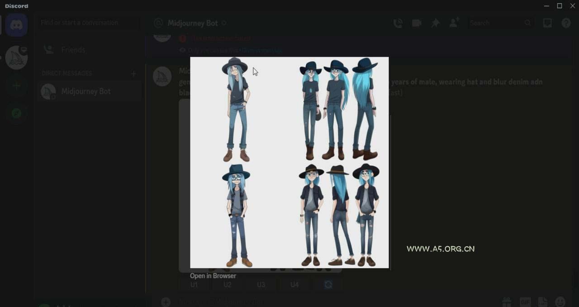Click the add friends to DM icon
Screen dimensions: 579x307
click(454, 23)
